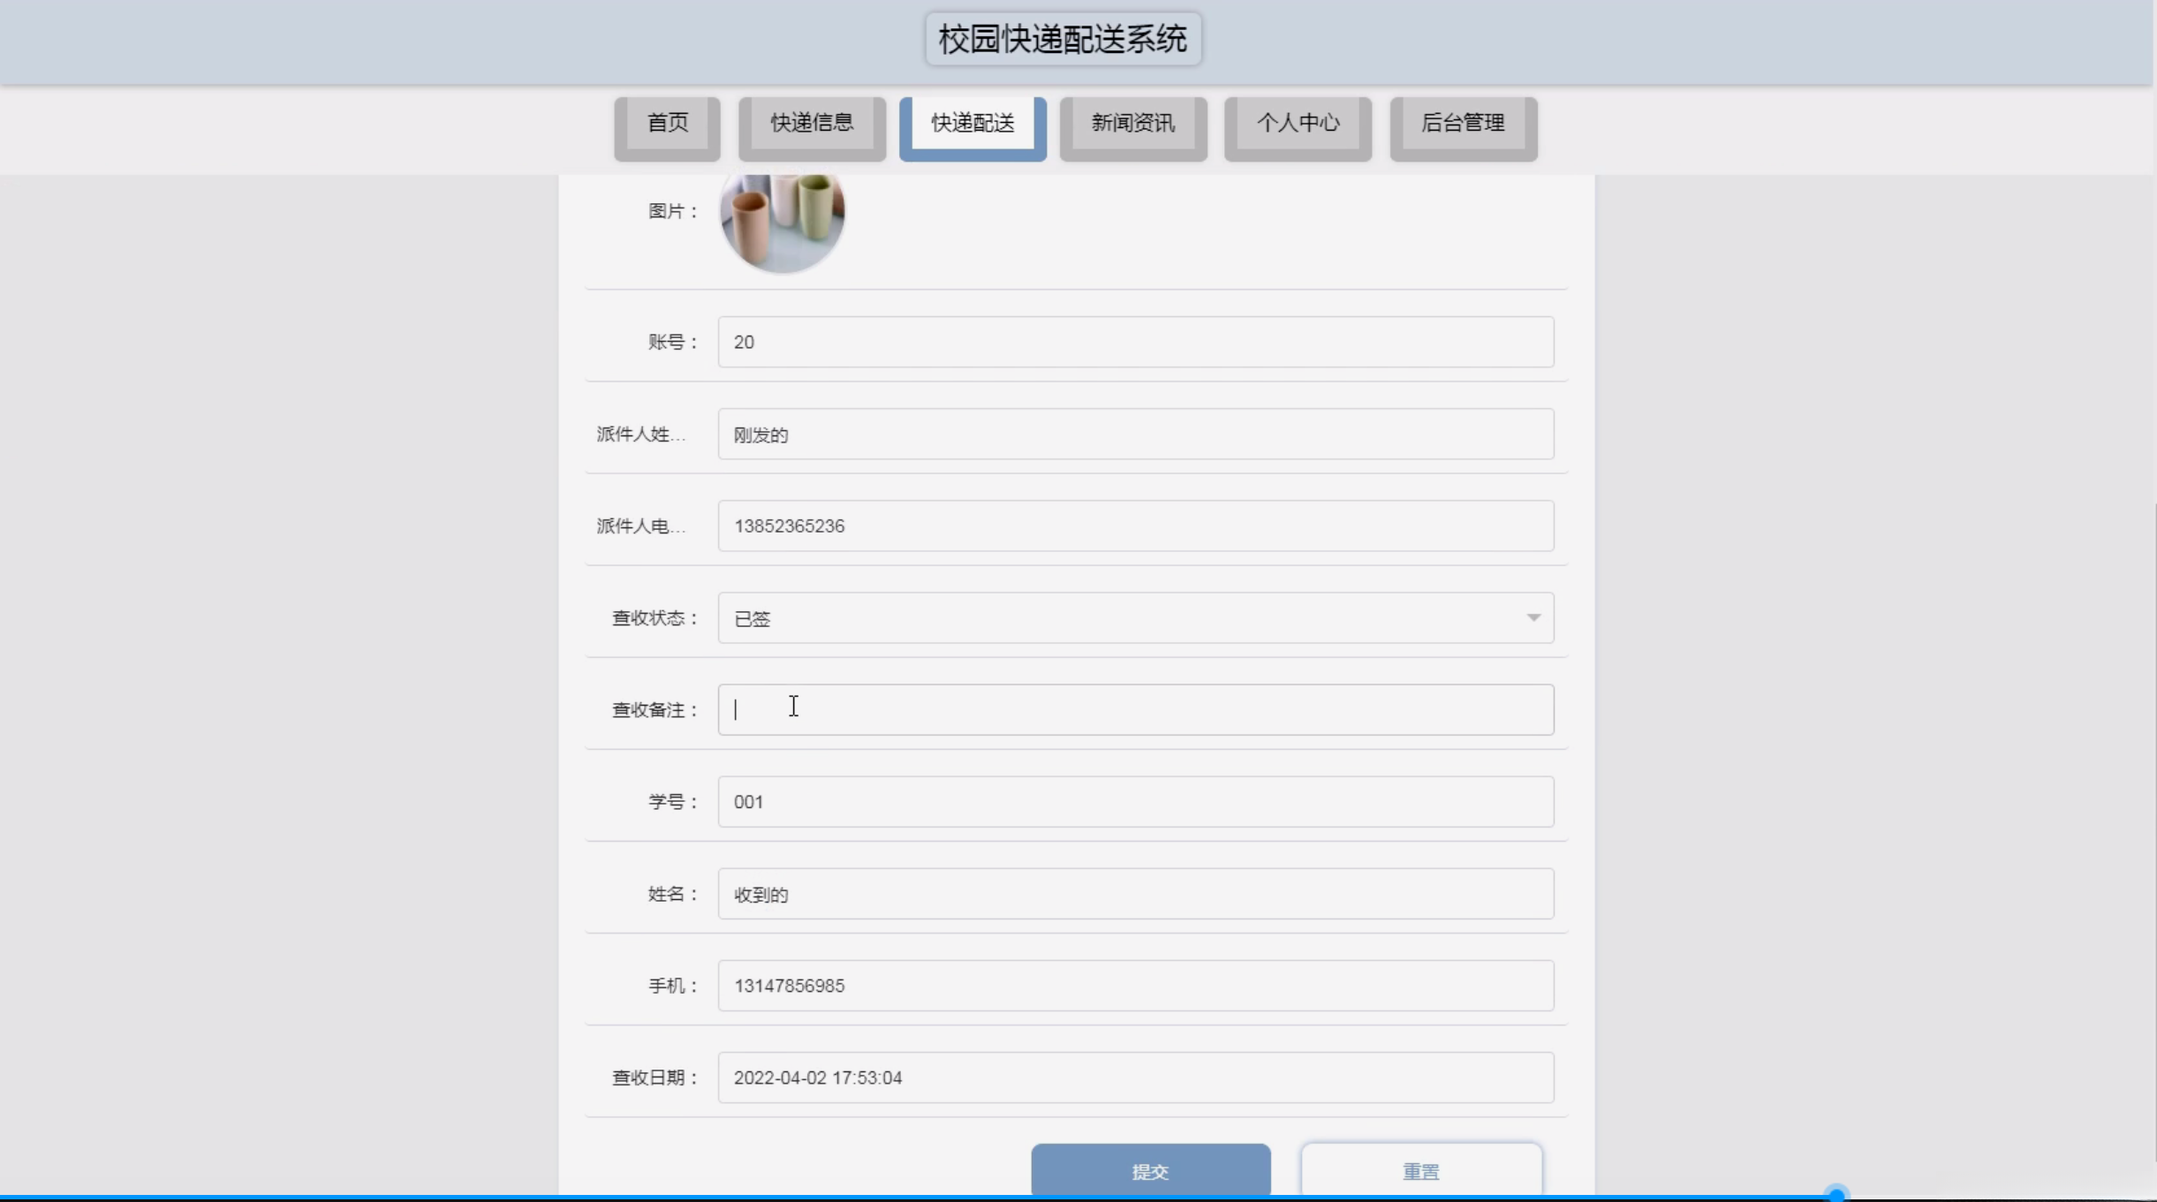The height and width of the screenshot is (1202, 2157).
Task: Open 后台管理 admin tab
Action: pyautogui.click(x=1463, y=124)
